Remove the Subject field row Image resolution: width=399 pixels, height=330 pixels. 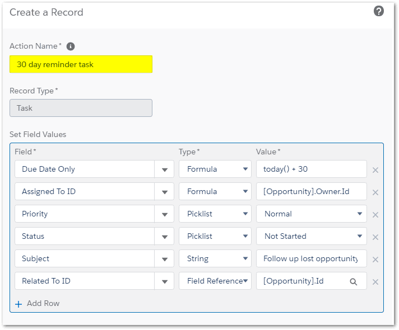coord(375,260)
